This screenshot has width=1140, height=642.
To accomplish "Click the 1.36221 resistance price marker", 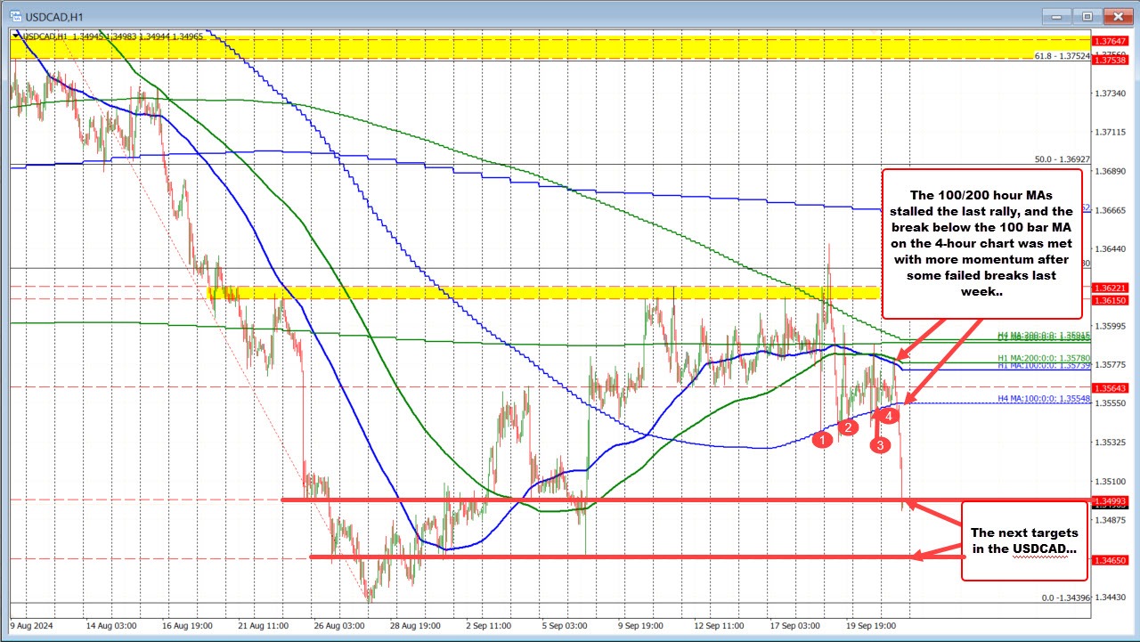I will pyautogui.click(x=1110, y=289).
